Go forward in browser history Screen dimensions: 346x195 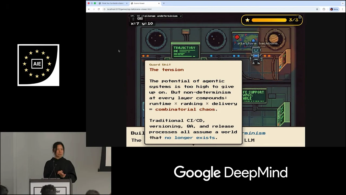coord(94,9)
